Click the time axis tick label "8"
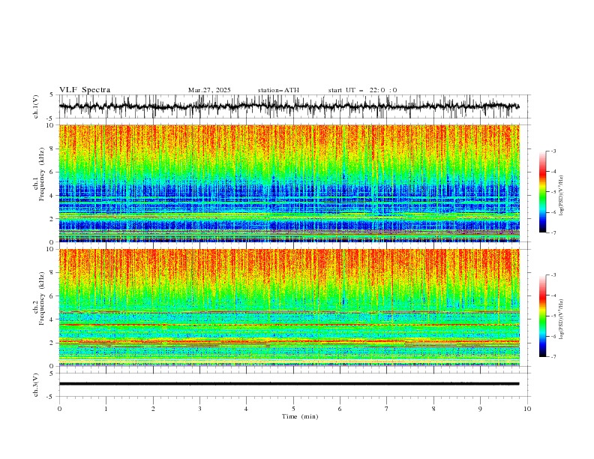Viewport: 594px width, 459px height. (433, 409)
